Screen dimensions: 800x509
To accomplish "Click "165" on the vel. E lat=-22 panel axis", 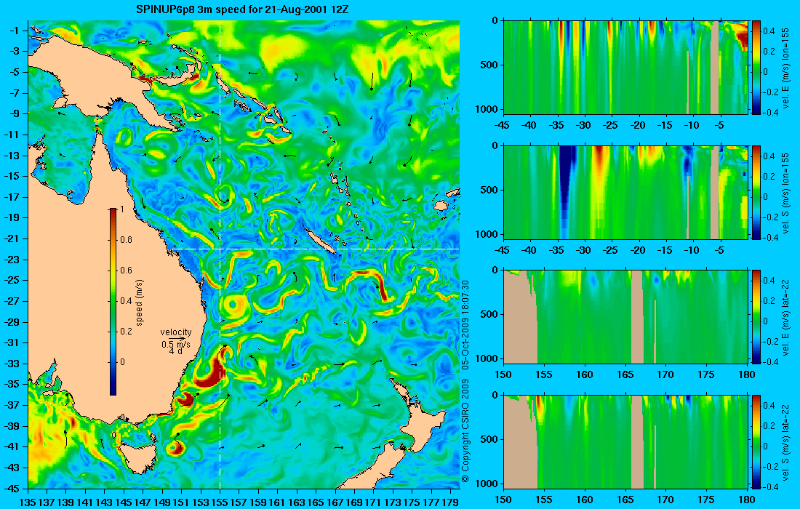I will point(625,374).
